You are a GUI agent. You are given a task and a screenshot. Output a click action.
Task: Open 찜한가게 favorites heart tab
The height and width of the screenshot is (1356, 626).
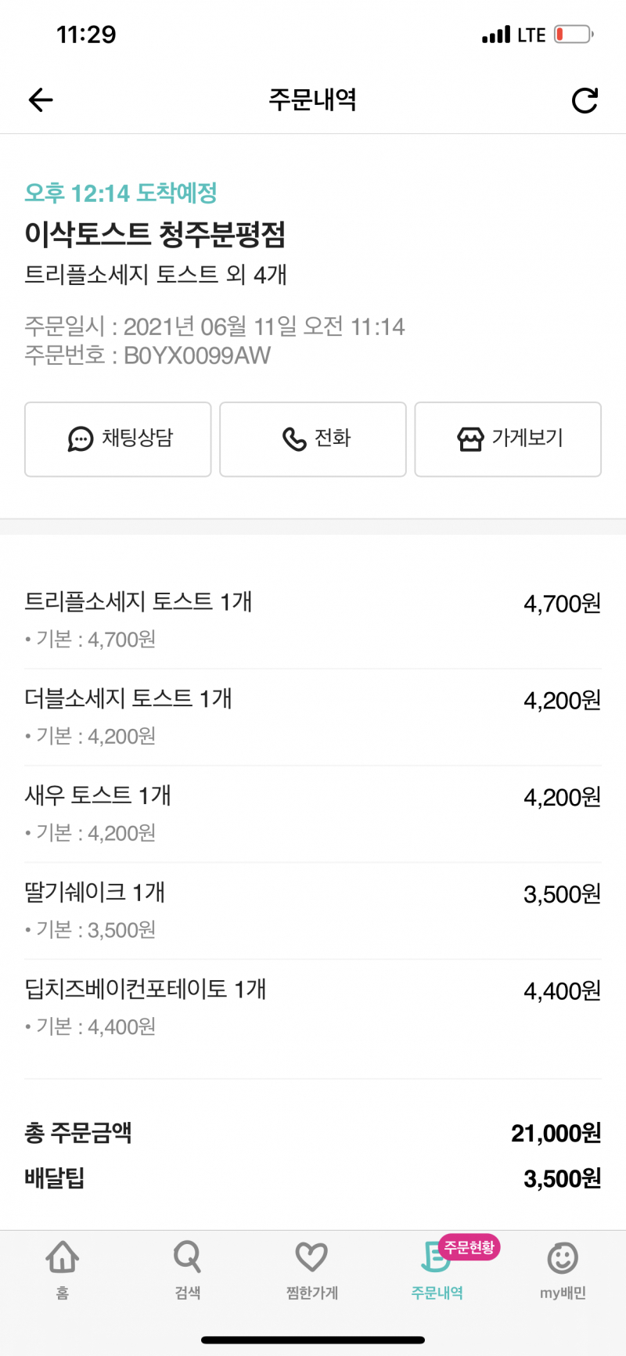click(311, 1269)
